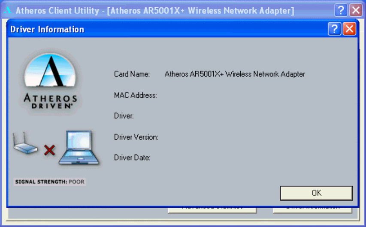The width and height of the screenshot is (366, 227).
Task: Click the Driver Information dialog help button
Action: pos(335,29)
